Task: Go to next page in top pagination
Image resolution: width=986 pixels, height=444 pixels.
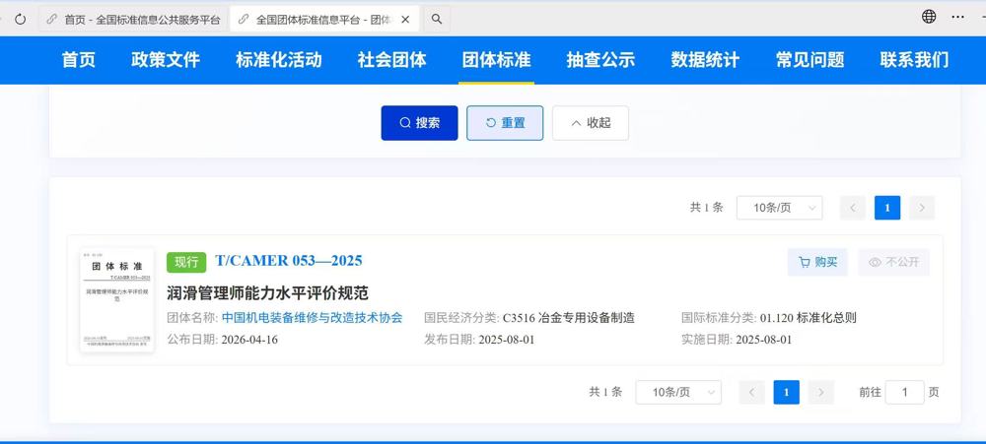Action: tap(921, 208)
